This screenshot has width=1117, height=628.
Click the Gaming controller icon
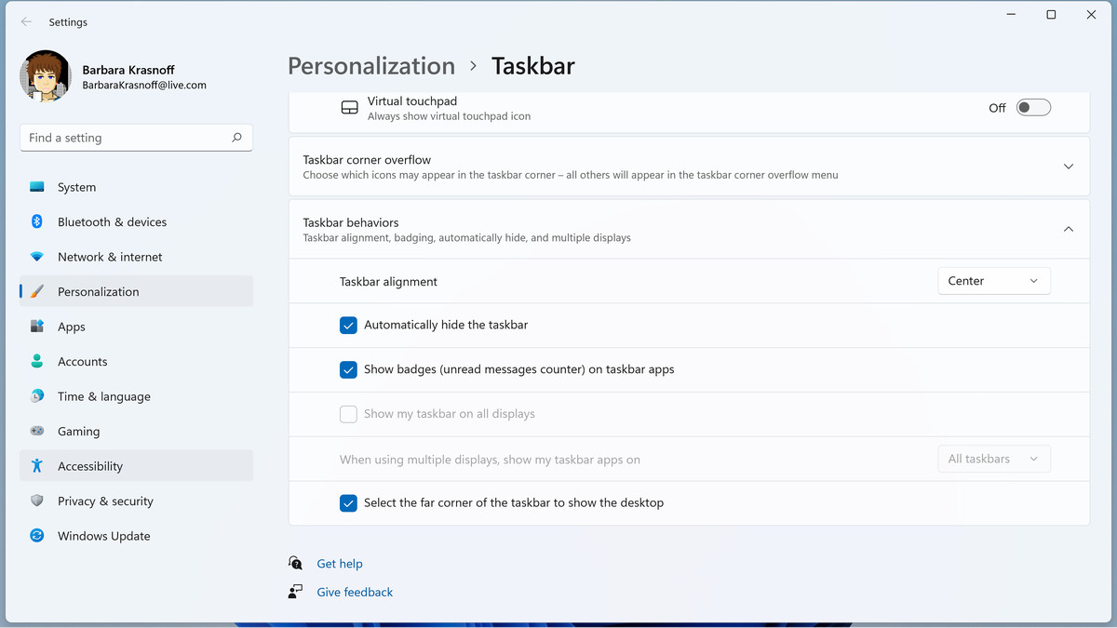point(37,431)
